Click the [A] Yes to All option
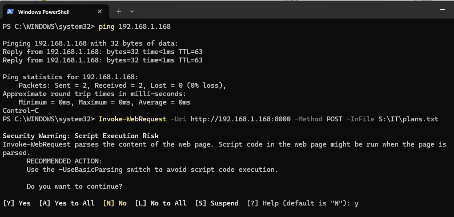The width and height of the screenshot is (454, 217). (x=67, y=203)
